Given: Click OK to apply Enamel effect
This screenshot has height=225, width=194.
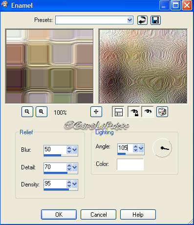Looking at the screenshot, I should (59, 215).
